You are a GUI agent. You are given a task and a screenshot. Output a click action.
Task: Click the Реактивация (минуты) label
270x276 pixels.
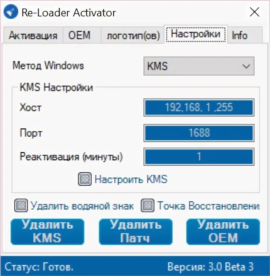pos(71,157)
